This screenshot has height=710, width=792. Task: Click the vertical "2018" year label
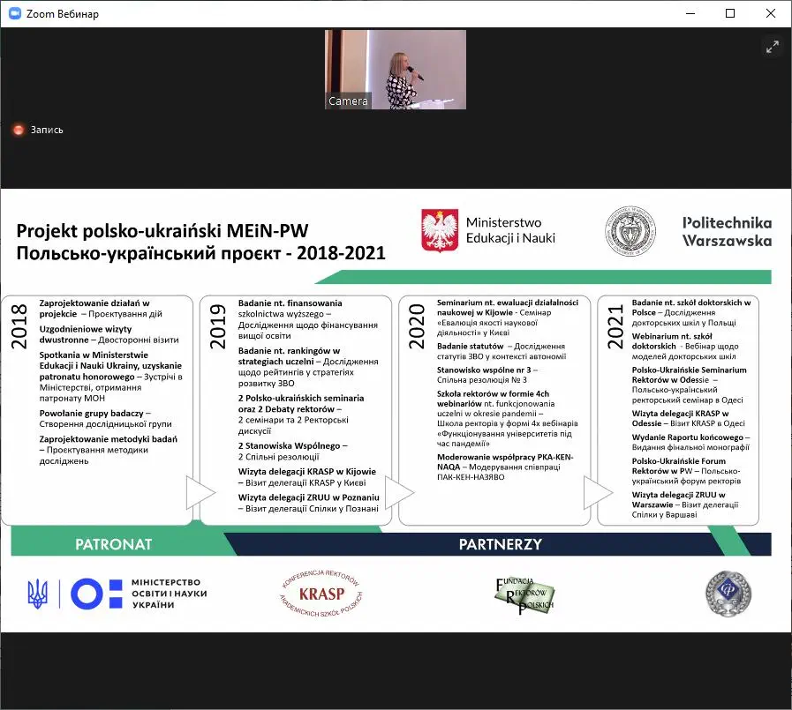[x=19, y=326]
